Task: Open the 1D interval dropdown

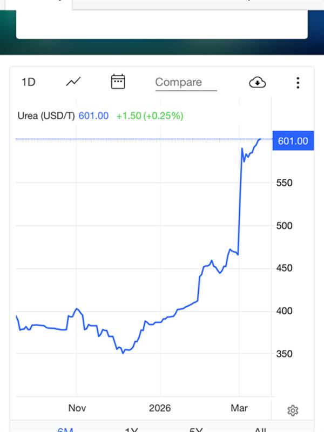Action: 28,82
